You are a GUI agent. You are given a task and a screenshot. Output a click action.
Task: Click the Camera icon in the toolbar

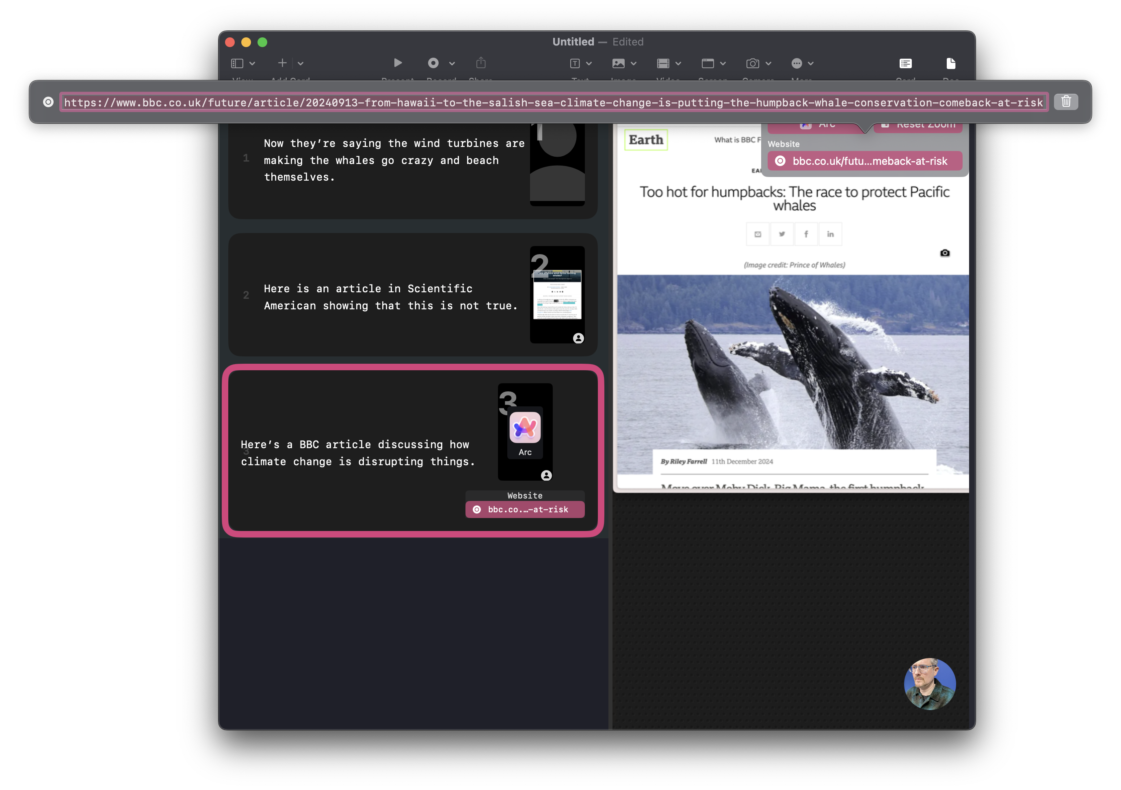(752, 63)
